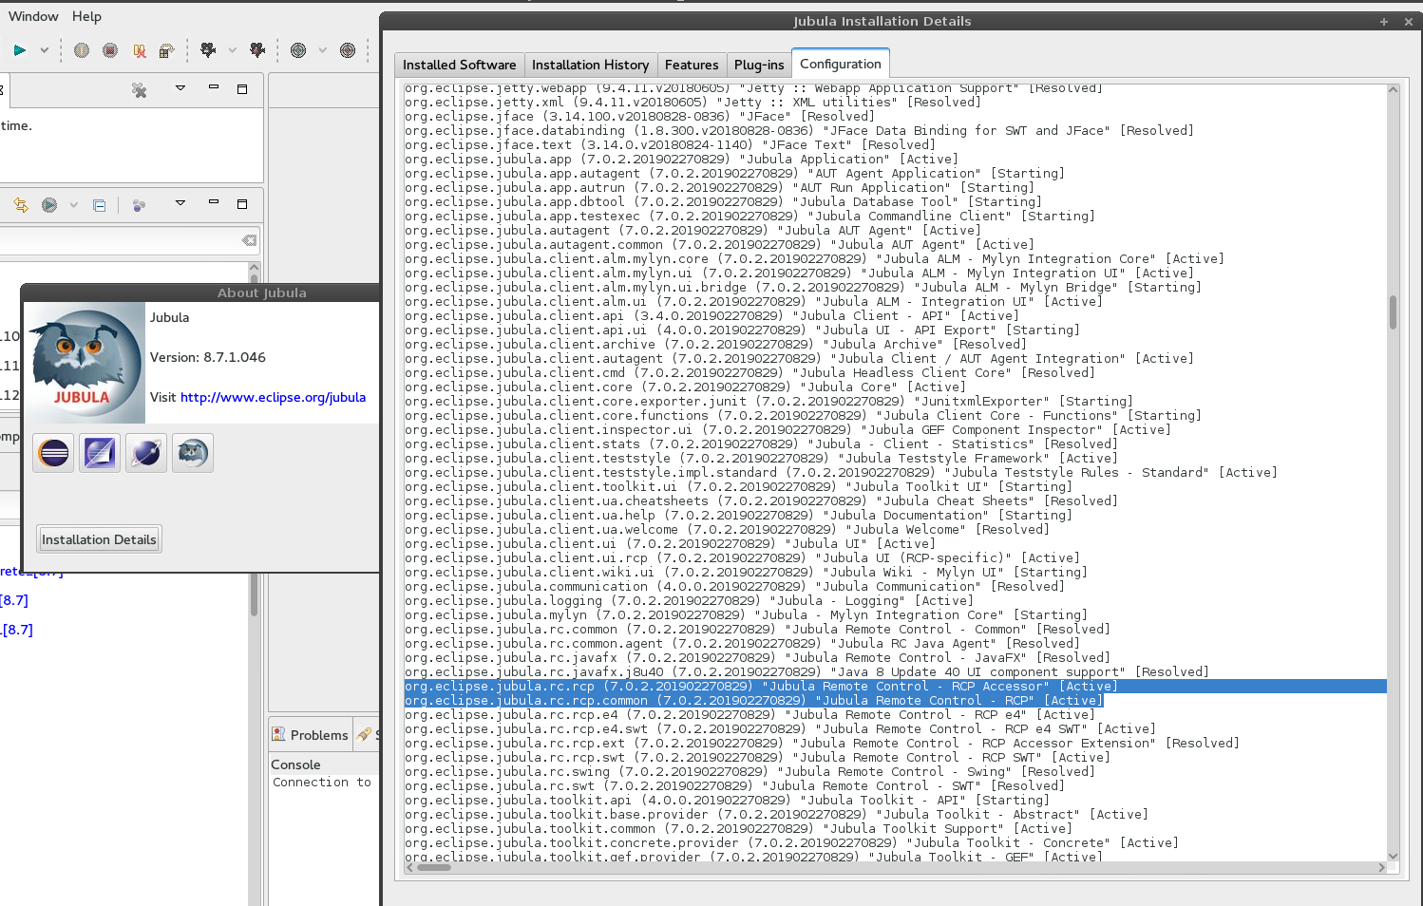This screenshot has width=1423, height=906.
Task: Maximize the upper left view panel
Action: point(242,88)
